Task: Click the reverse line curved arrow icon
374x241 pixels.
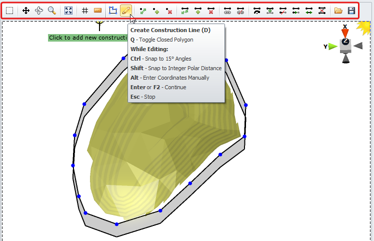Action: (x=257, y=11)
